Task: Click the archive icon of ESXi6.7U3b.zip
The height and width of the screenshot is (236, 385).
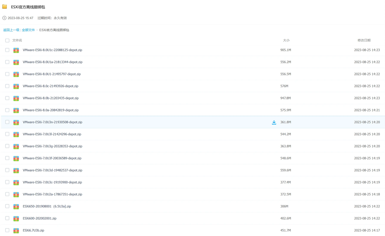Action: point(16,231)
